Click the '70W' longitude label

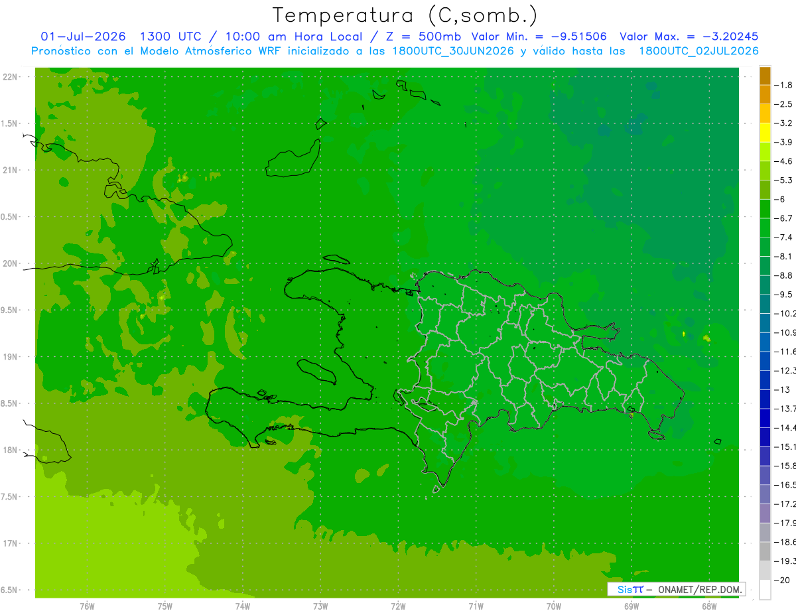coord(553,606)
